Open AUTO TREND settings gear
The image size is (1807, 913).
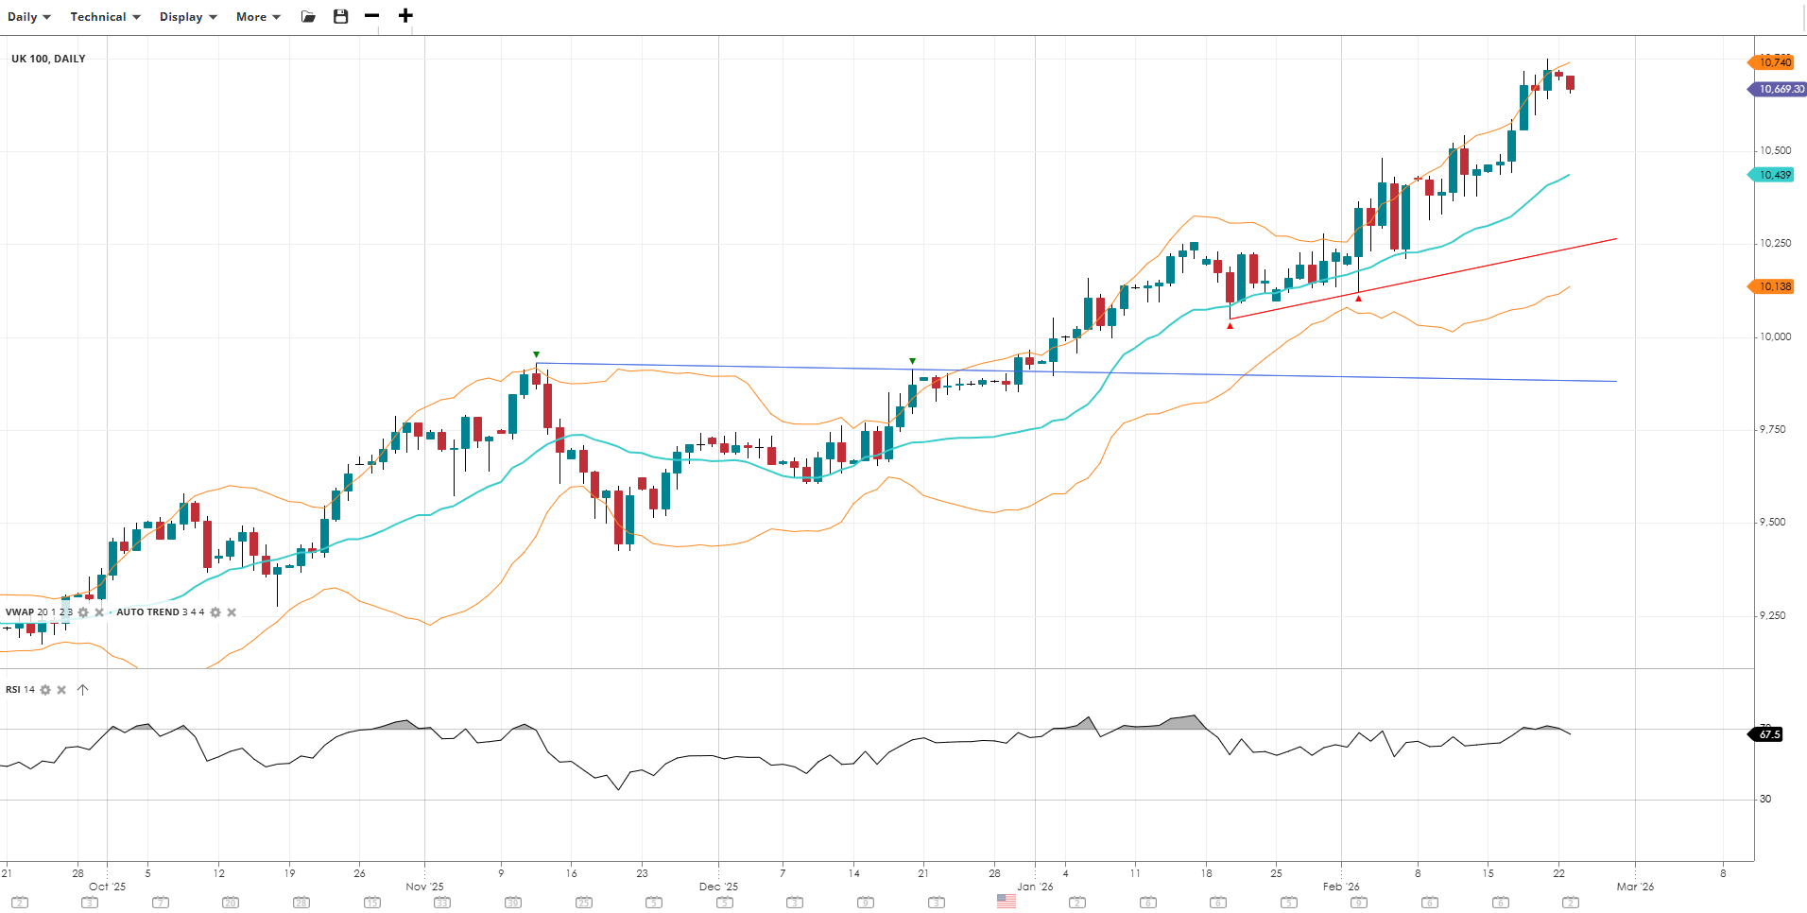point(215,612)
